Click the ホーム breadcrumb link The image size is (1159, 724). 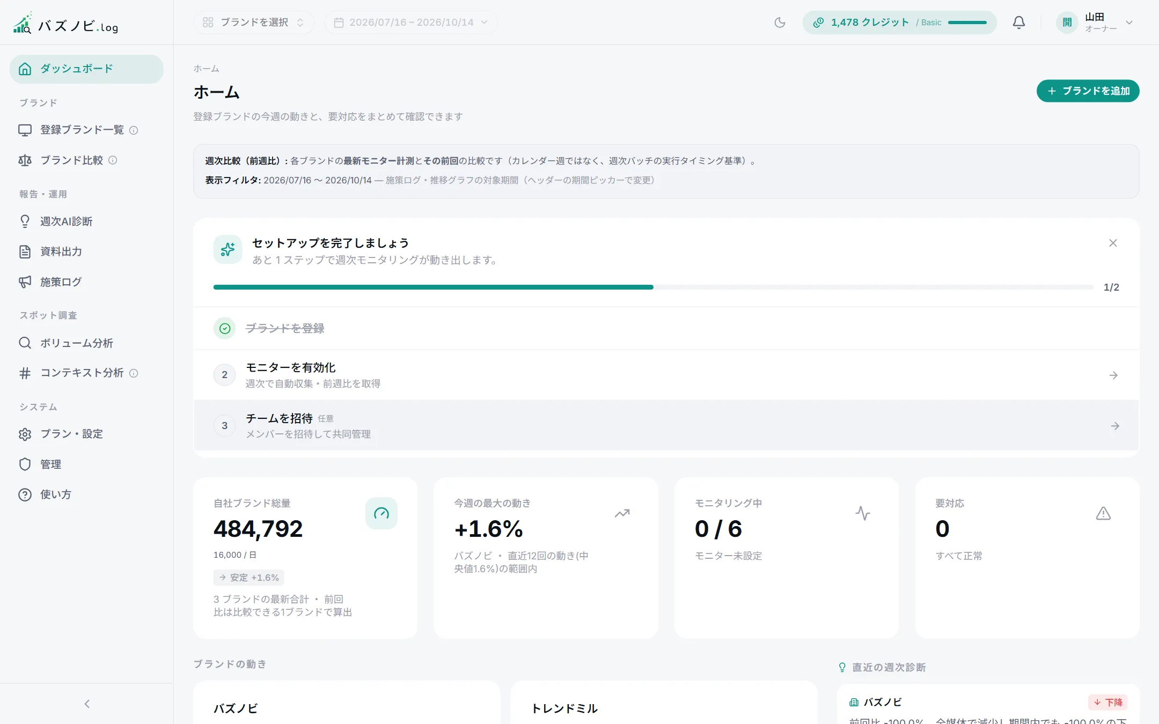206,69
